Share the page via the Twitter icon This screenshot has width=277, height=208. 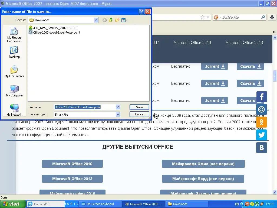coord(262,135)
